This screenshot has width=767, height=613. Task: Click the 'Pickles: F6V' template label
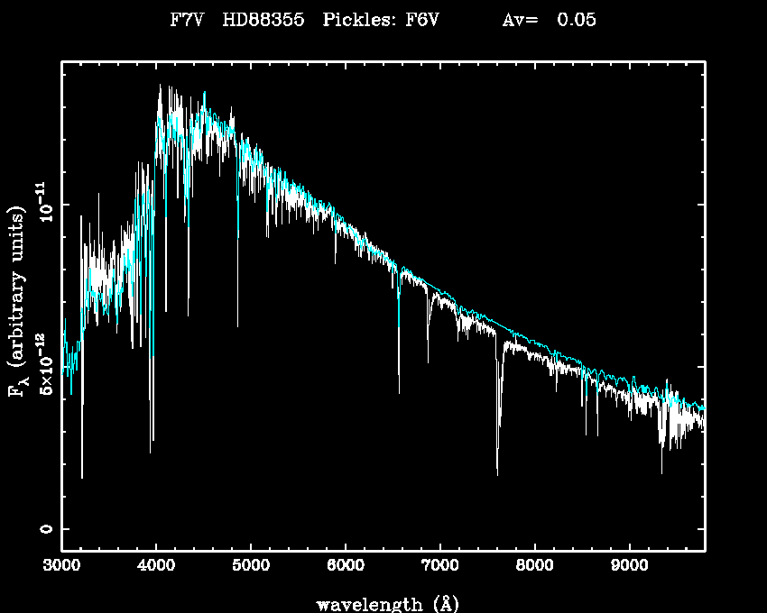point(380,20)
